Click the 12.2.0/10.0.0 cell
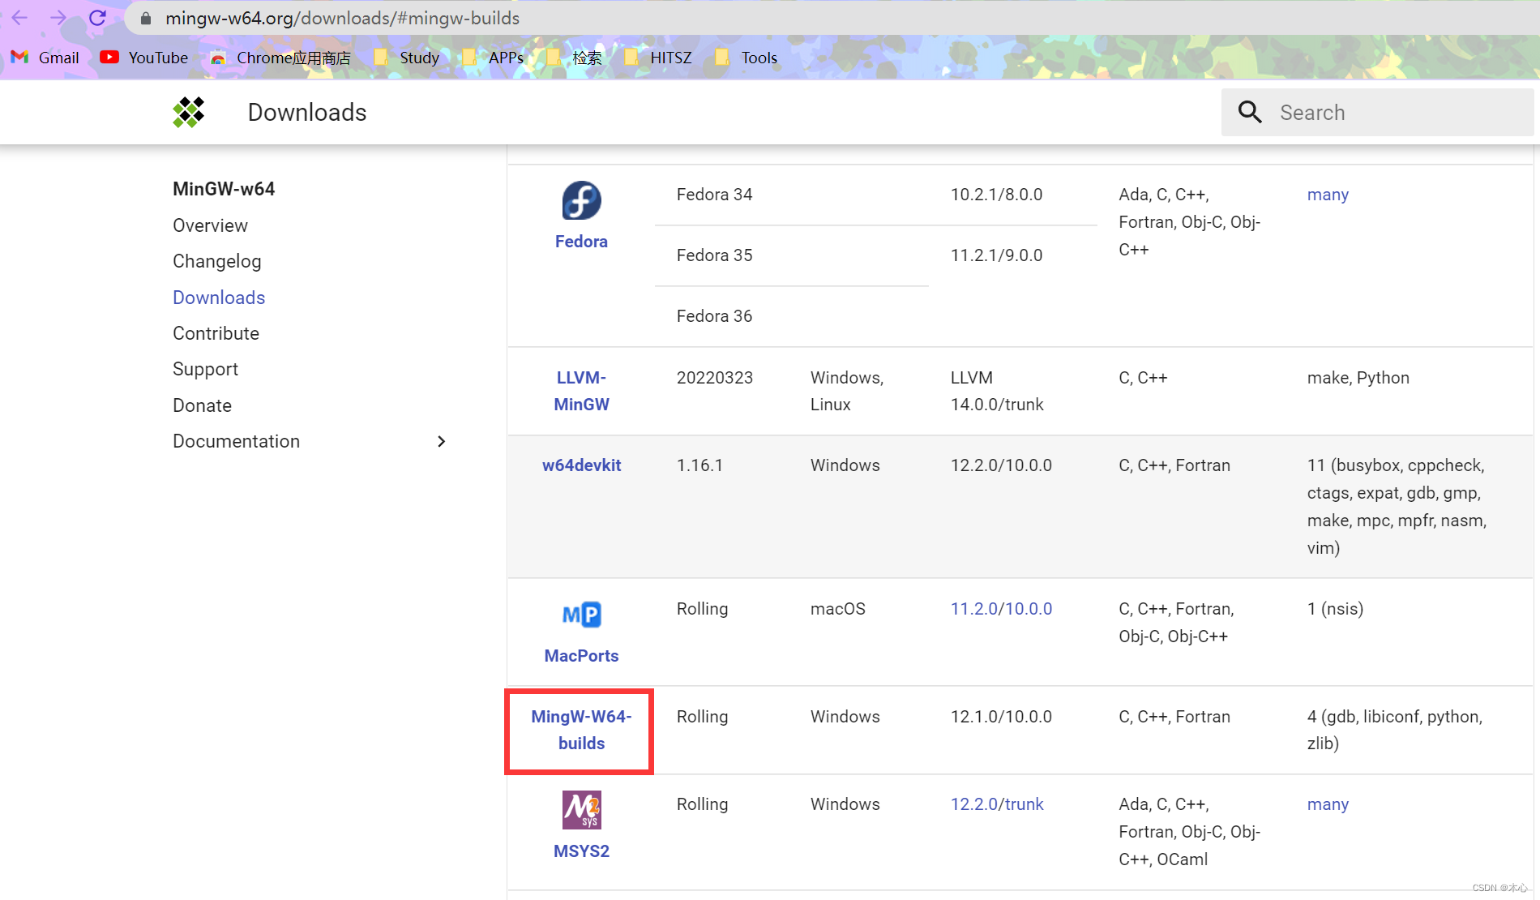Image resolution: width=1540 pixels, height=900 pixels. [1001, 465]
